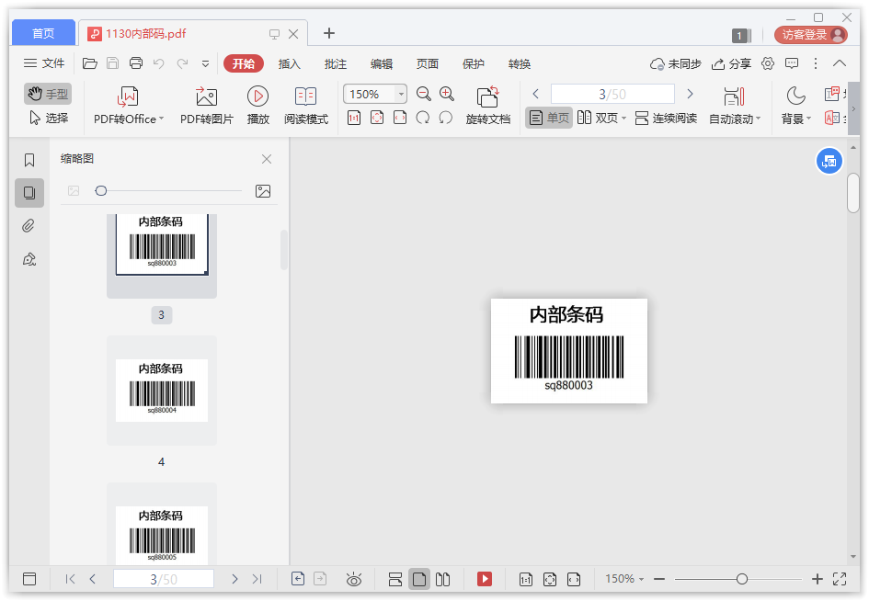
Task: Open the more options three-dot menu
Action: 816,63
